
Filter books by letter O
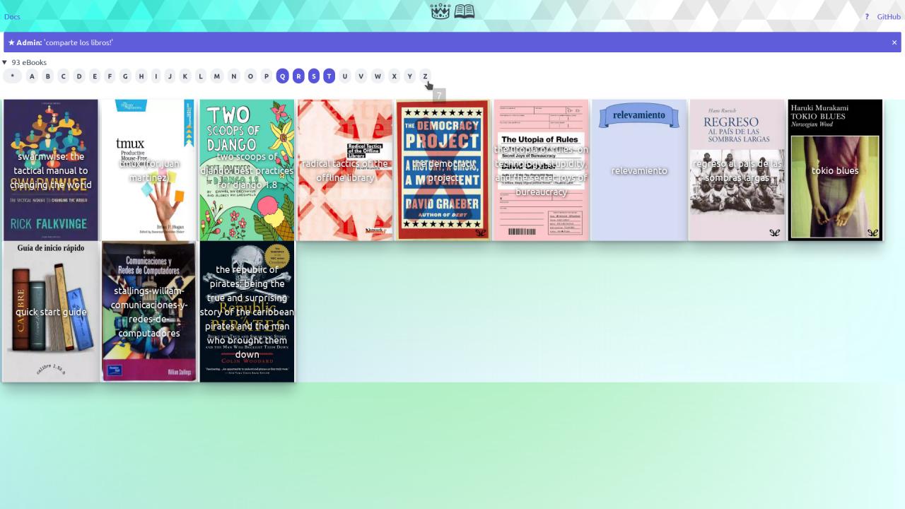pos(250,76)
